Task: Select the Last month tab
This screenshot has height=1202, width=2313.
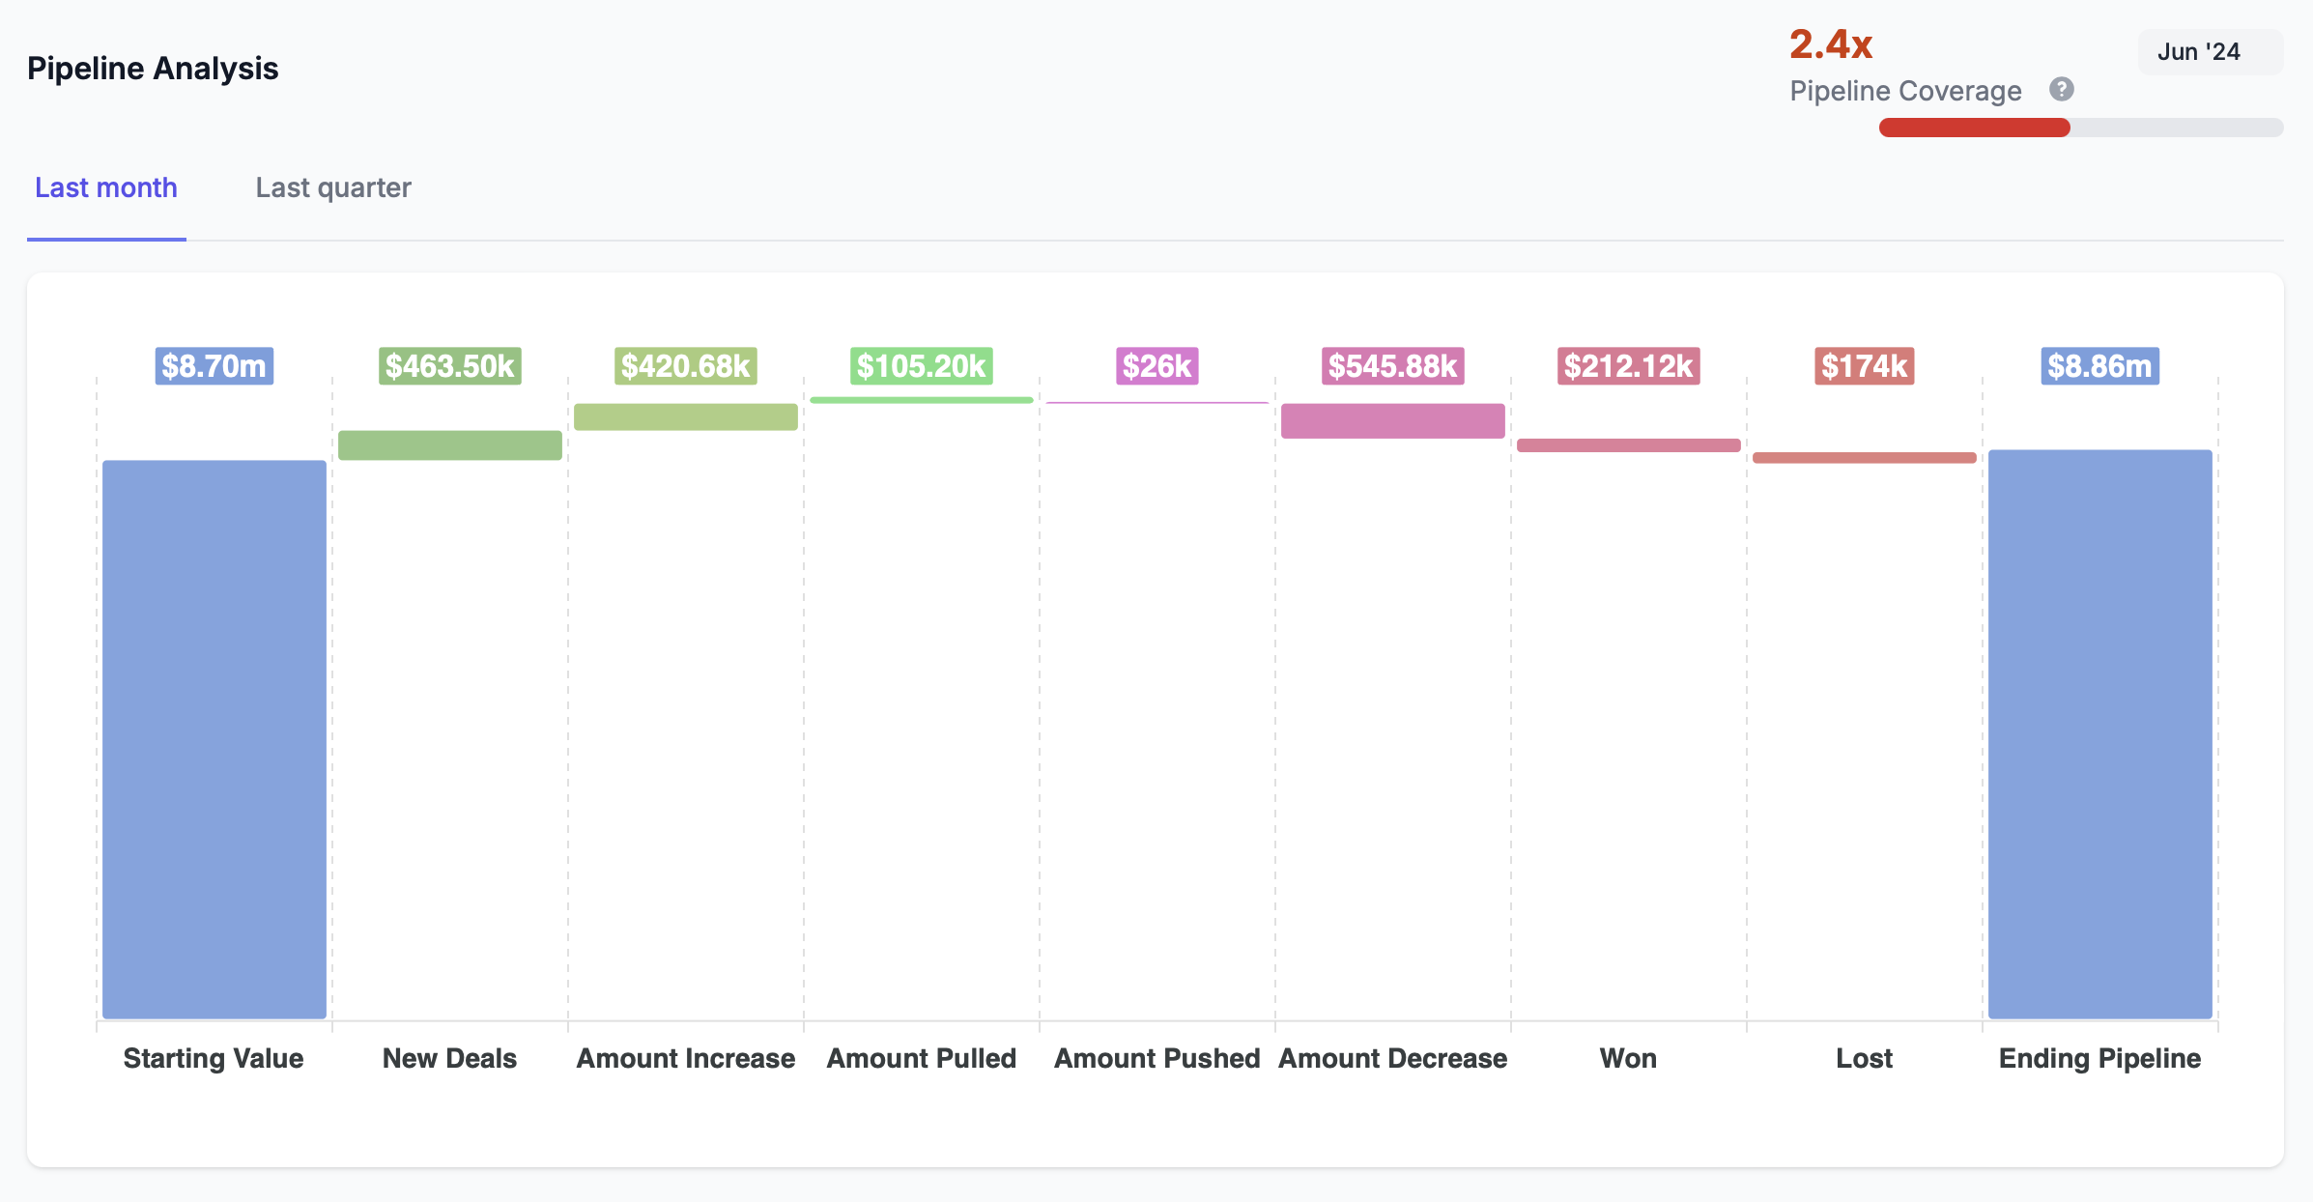Action: click(105, 188)
